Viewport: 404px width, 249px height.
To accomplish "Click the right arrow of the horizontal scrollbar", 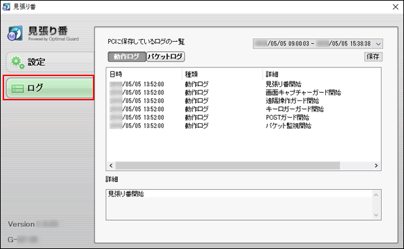I will 376,166.
